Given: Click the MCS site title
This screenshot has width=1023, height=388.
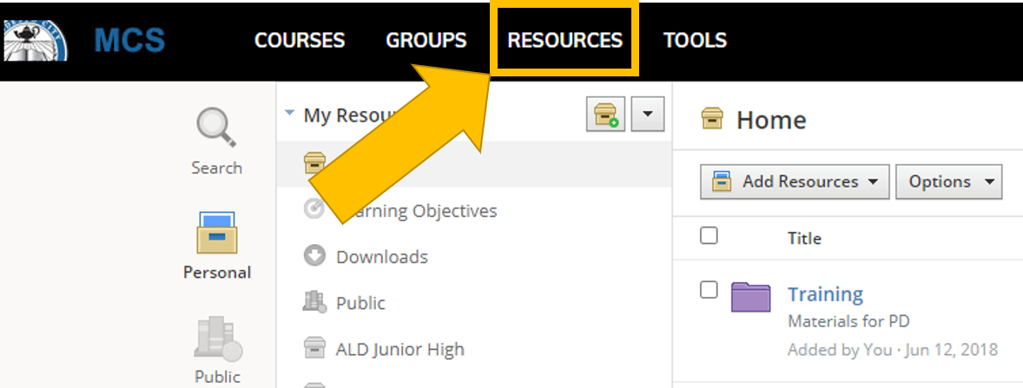Looking at the screenshot, I should click(x=130, y=41).
